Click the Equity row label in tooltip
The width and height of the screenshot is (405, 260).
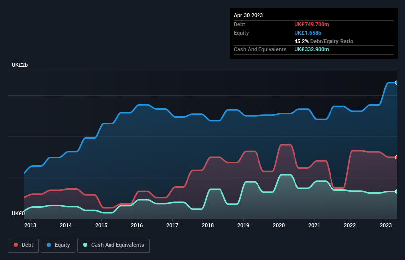click(x=241, y=33)
